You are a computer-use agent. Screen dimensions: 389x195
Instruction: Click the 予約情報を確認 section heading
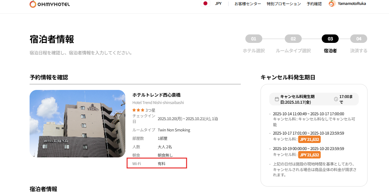49,77
